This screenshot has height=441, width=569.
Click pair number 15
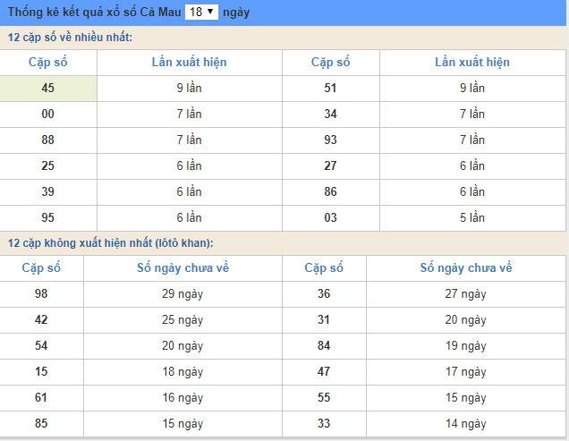coord(41,371)
